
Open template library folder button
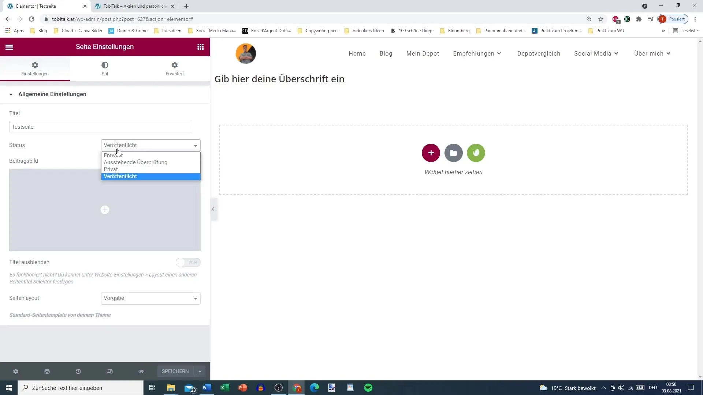click(x=453, y=153)
